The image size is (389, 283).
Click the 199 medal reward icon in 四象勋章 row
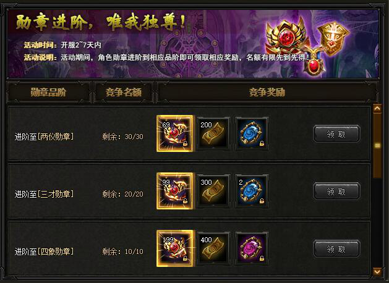click(175, 248)
